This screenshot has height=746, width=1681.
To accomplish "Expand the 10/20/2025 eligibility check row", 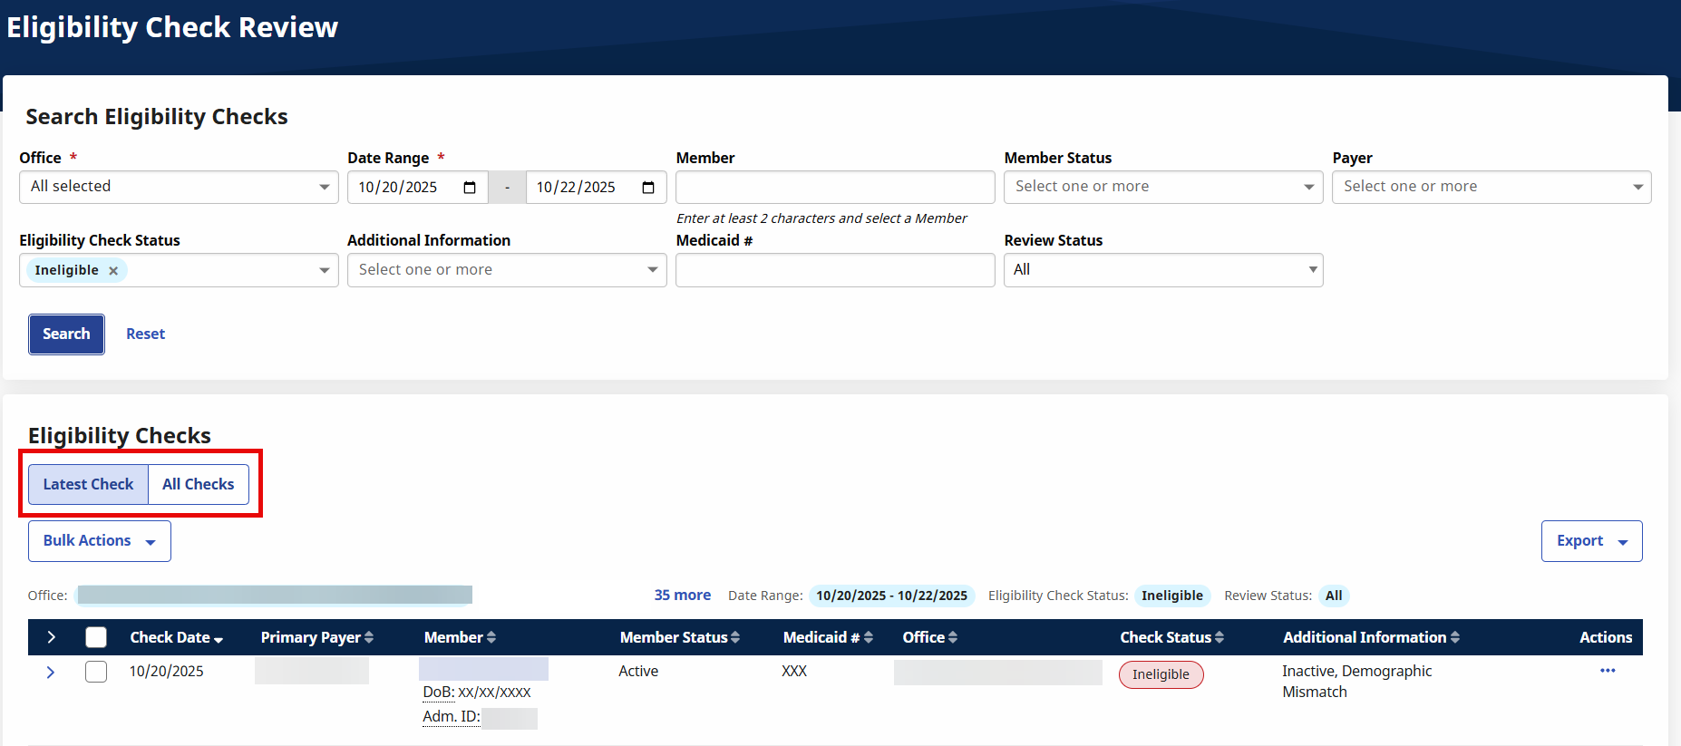I will click(51, 673).
